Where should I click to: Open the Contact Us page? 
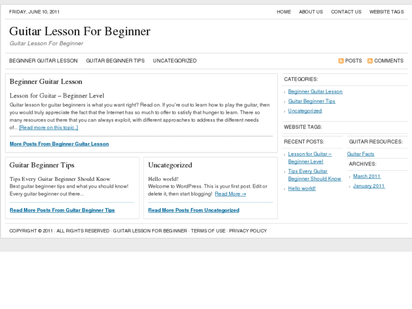(346, 12)
